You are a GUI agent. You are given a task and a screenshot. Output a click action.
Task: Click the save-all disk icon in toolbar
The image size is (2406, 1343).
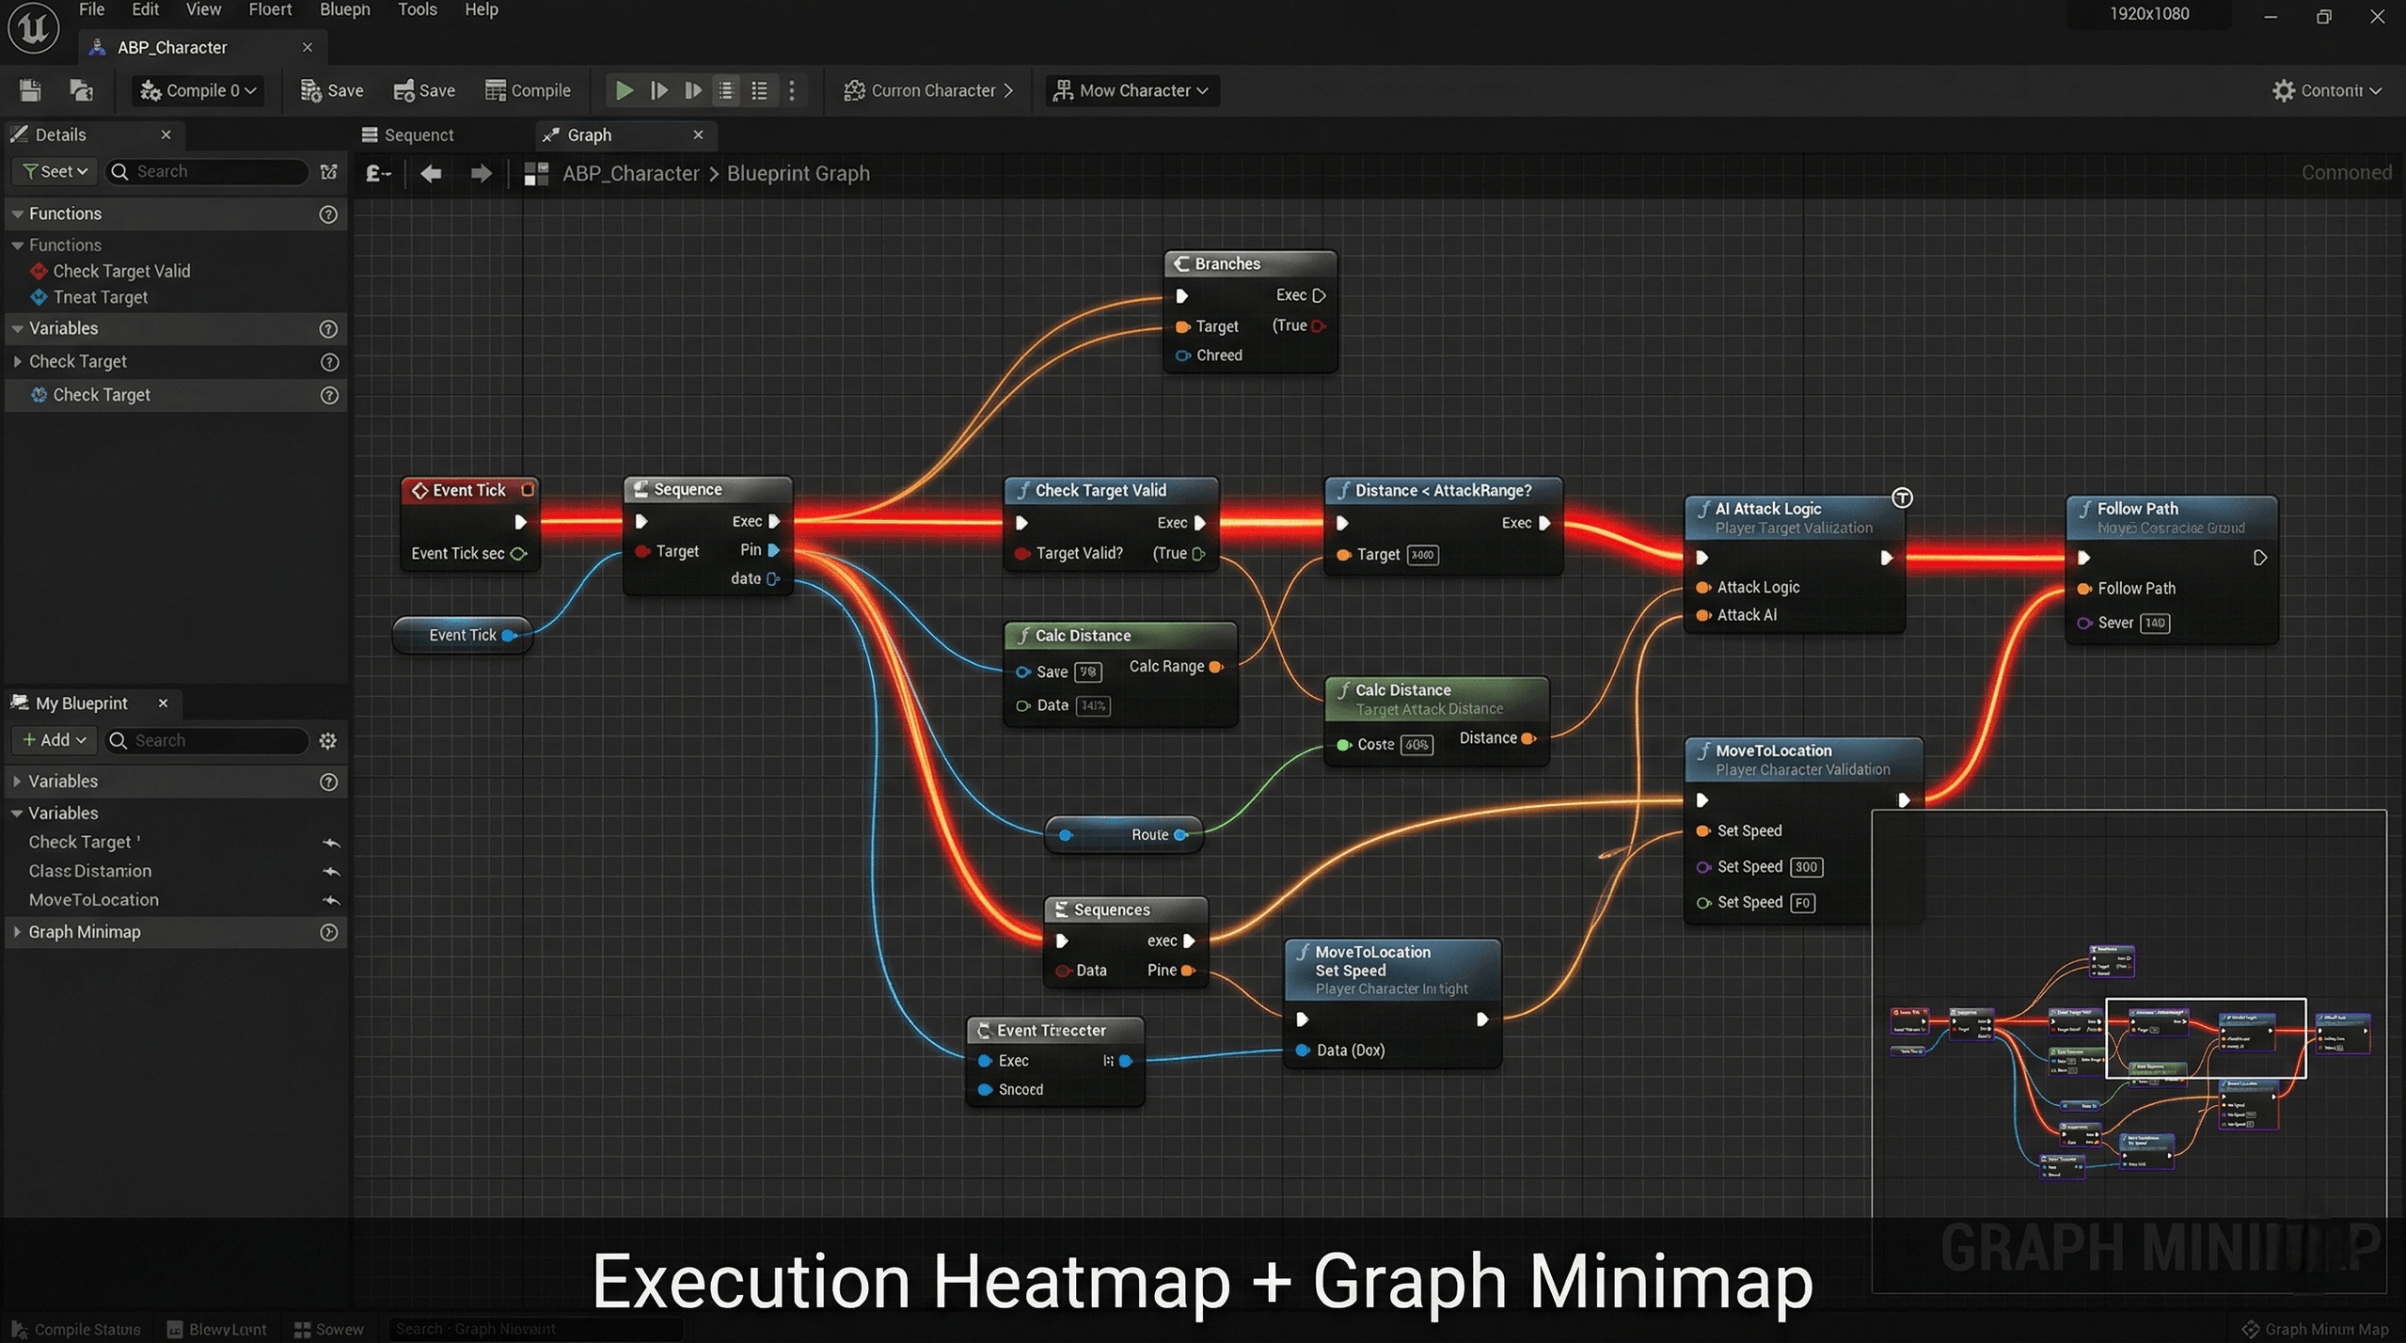point(30,90)
